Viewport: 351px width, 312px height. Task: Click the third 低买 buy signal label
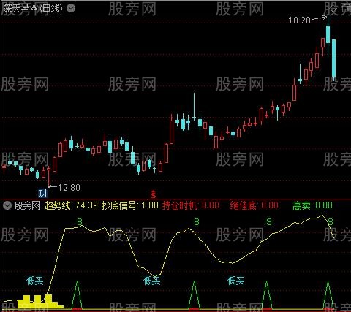pos(236,281)
